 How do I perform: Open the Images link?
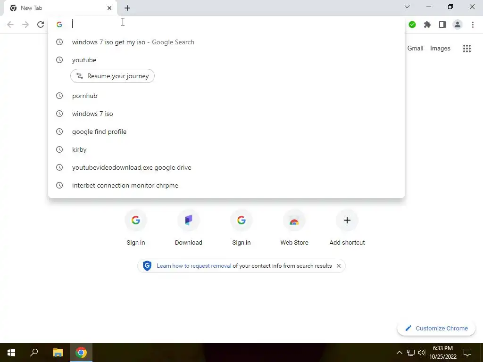point(440,49)
